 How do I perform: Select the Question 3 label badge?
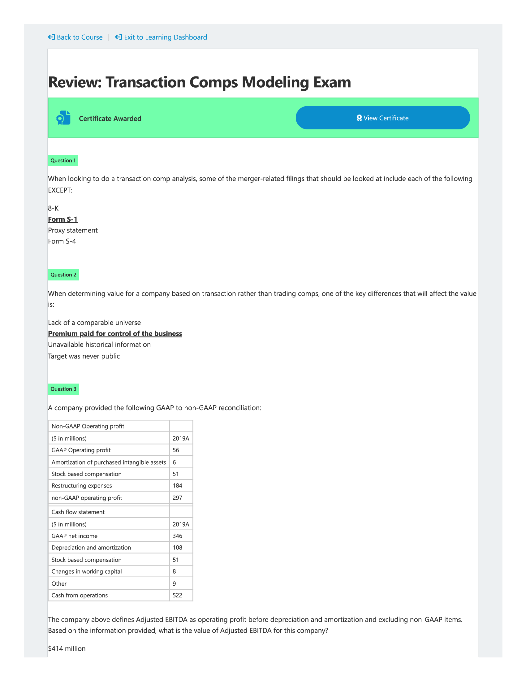pos(63,389)
